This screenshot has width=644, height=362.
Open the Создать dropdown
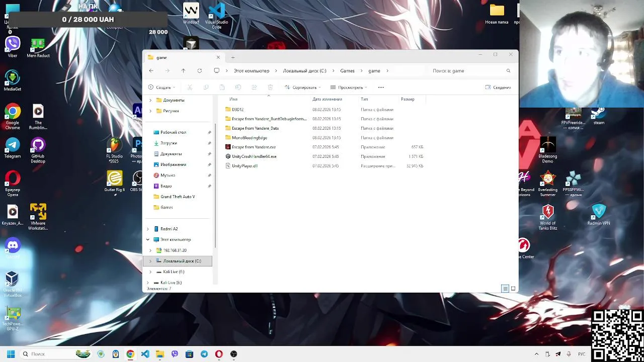pos(162,87)
